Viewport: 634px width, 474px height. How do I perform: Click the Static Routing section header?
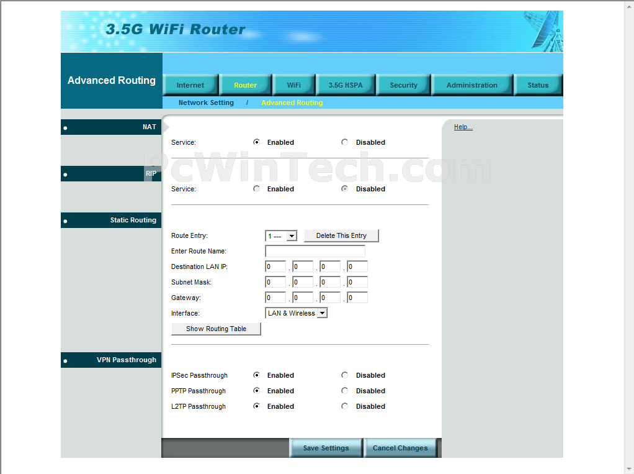111,220
